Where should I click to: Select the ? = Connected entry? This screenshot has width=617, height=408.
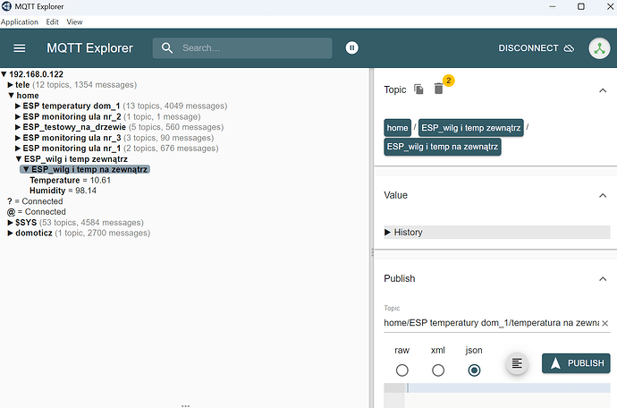coord(35,201)
